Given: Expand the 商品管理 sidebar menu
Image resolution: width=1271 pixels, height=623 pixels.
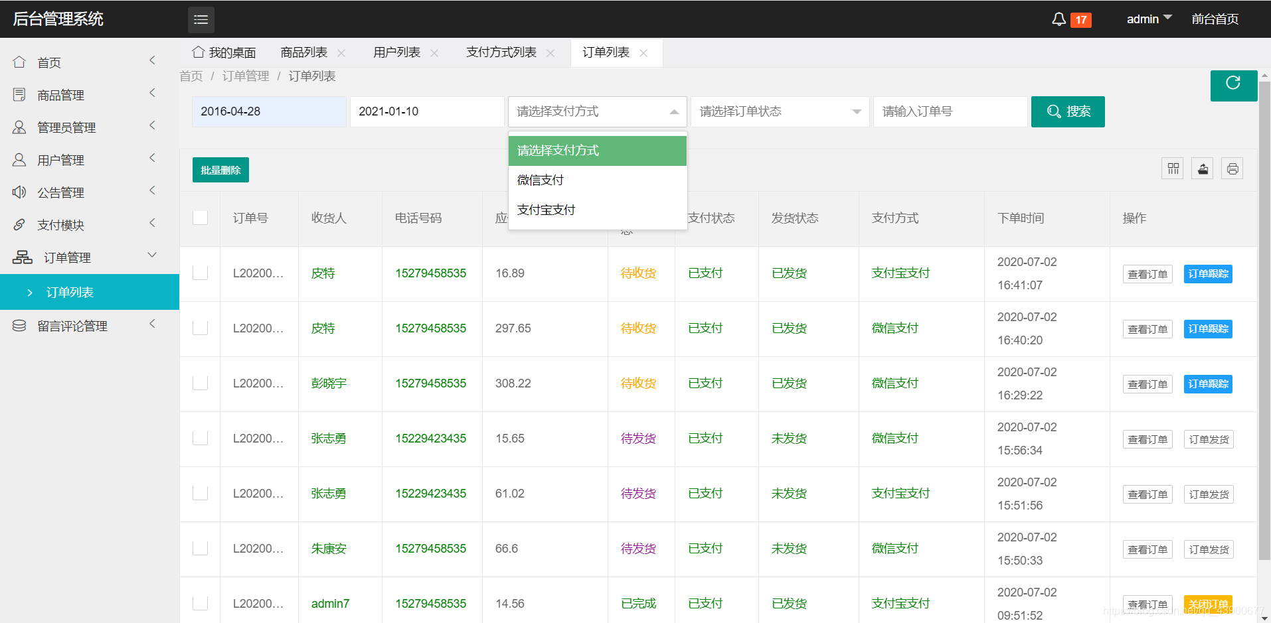Looking at the screenshot, I should click(x=152, y=93).
